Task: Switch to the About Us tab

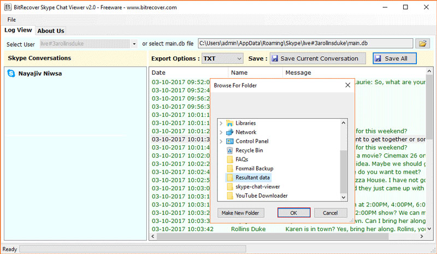Action: [x=51, y=31]
